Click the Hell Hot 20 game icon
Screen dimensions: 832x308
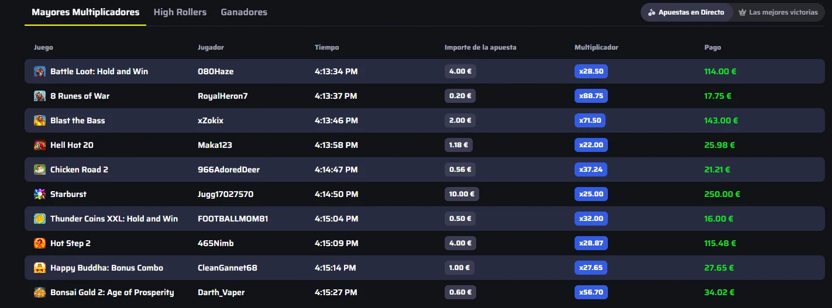[x=40, y=145]
